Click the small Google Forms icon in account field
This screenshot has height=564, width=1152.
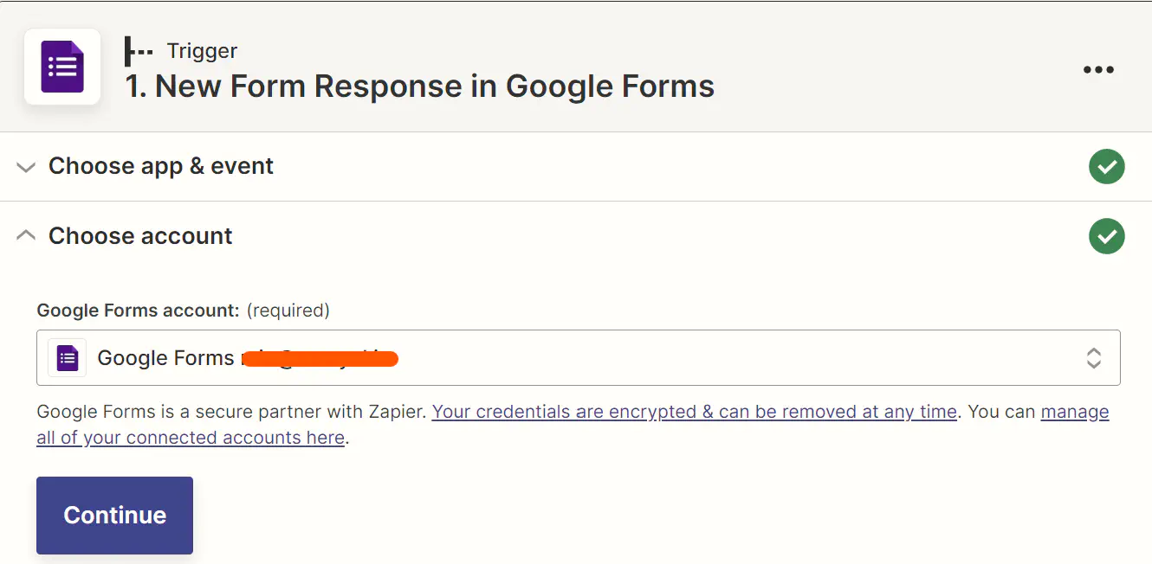coord(68,357)
